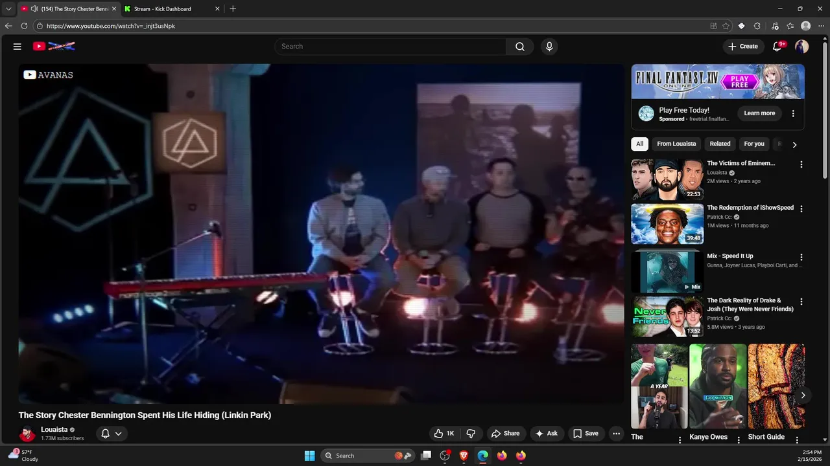Click the Edge icon on the taskbar

pyautogui.click(x=483, y=456)
